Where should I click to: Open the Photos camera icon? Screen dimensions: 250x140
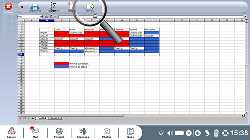tap(107, 133)
